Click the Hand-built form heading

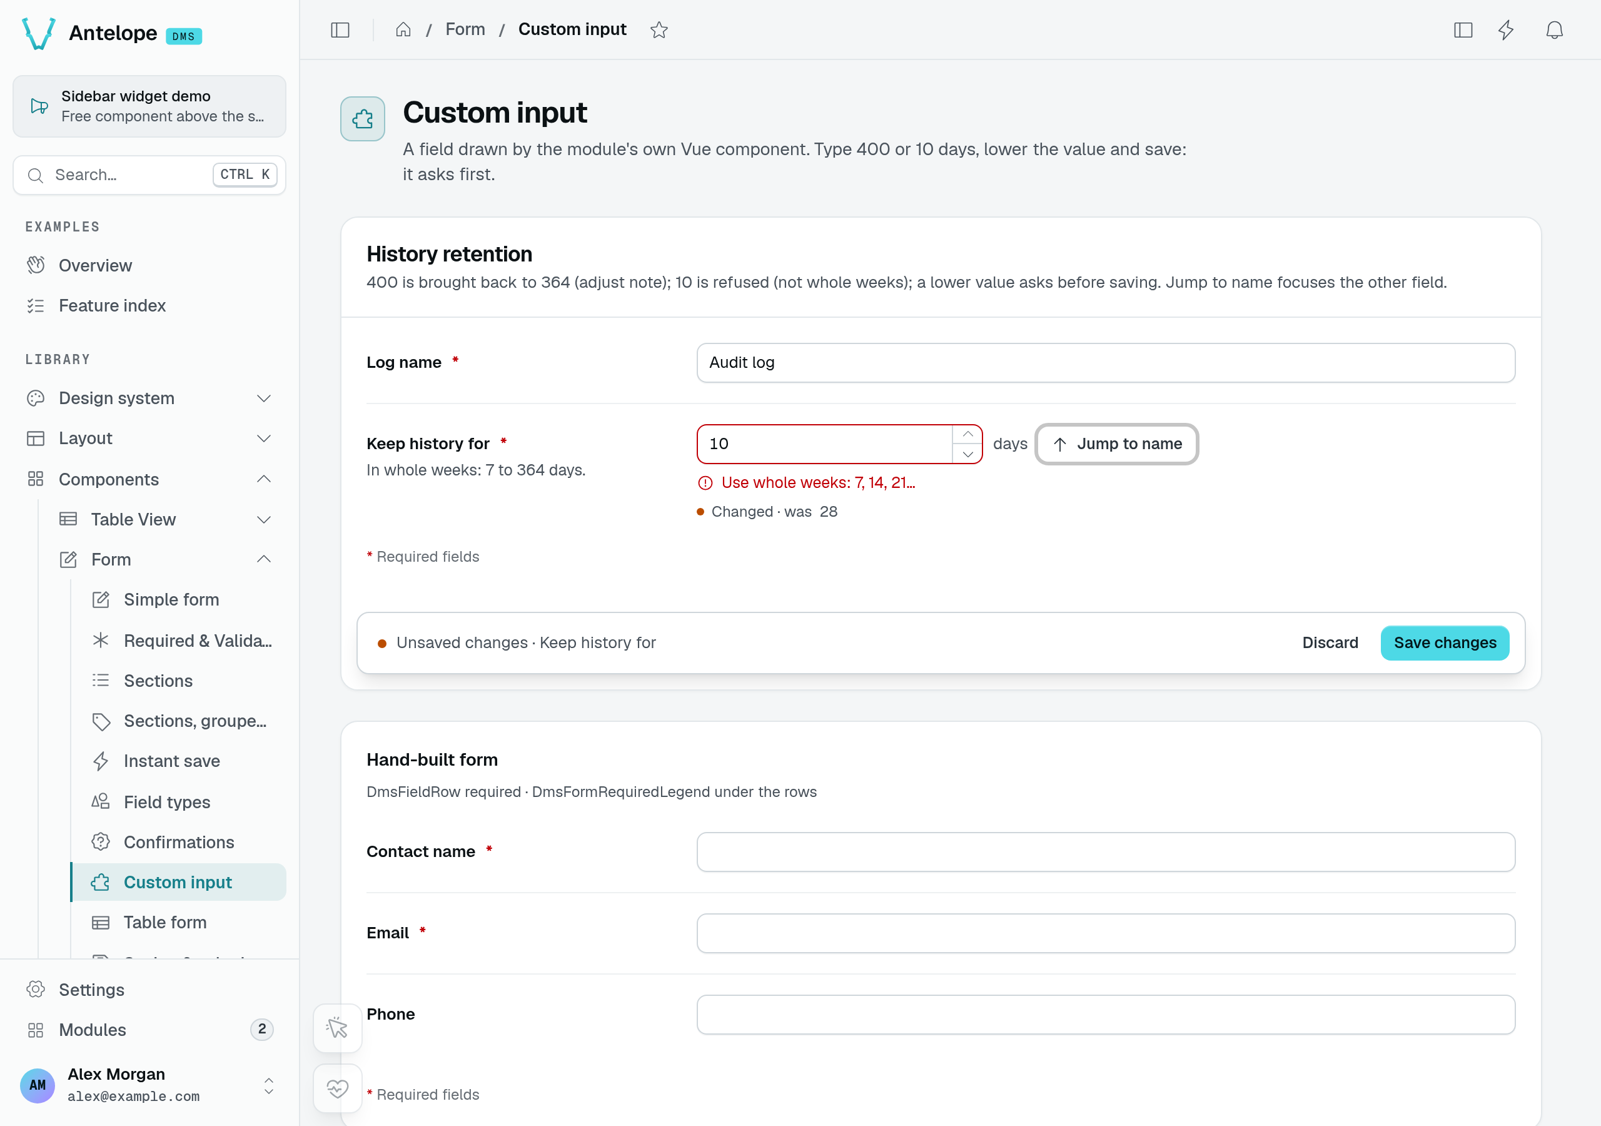pyautogui.click(x=432, y=759)
